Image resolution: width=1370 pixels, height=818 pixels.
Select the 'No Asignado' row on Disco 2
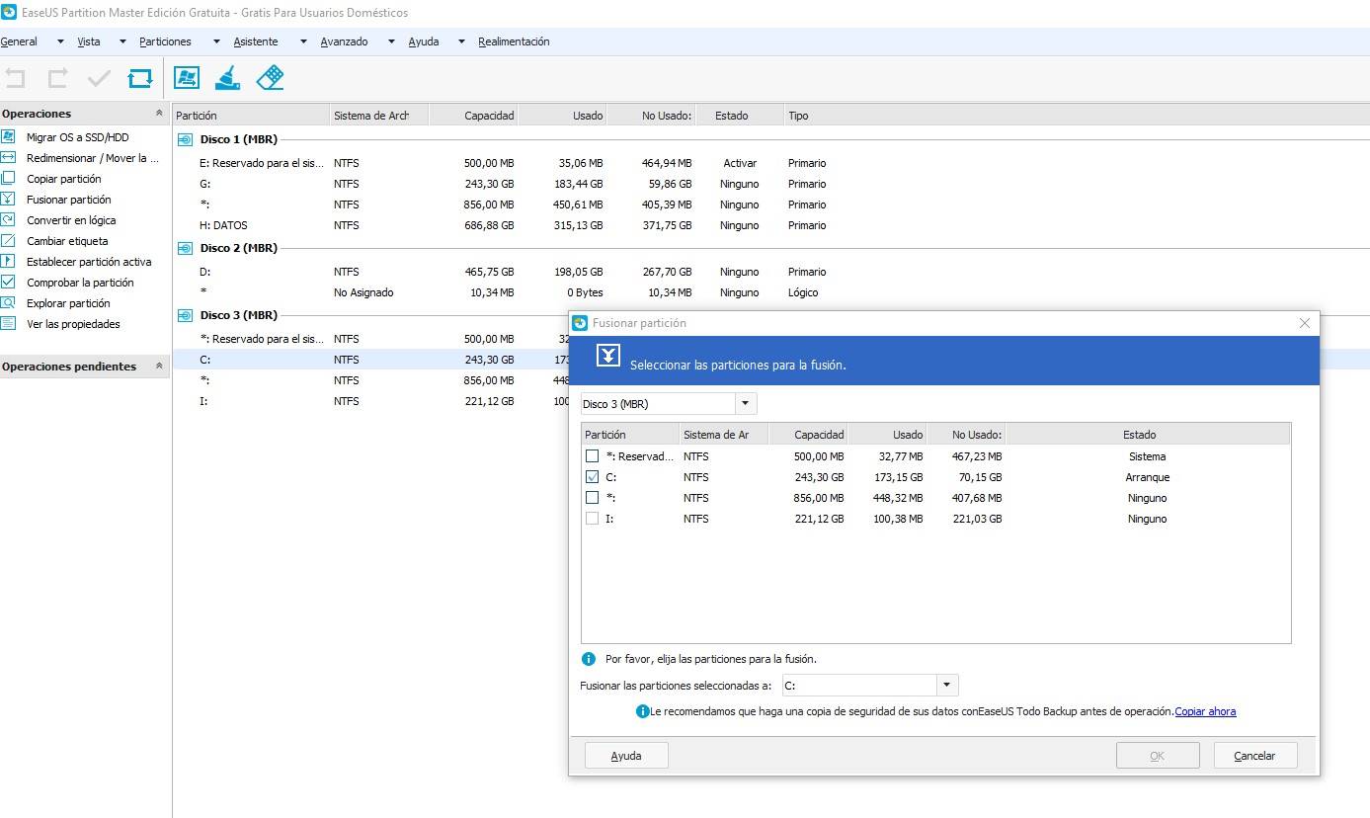[770, 292]
